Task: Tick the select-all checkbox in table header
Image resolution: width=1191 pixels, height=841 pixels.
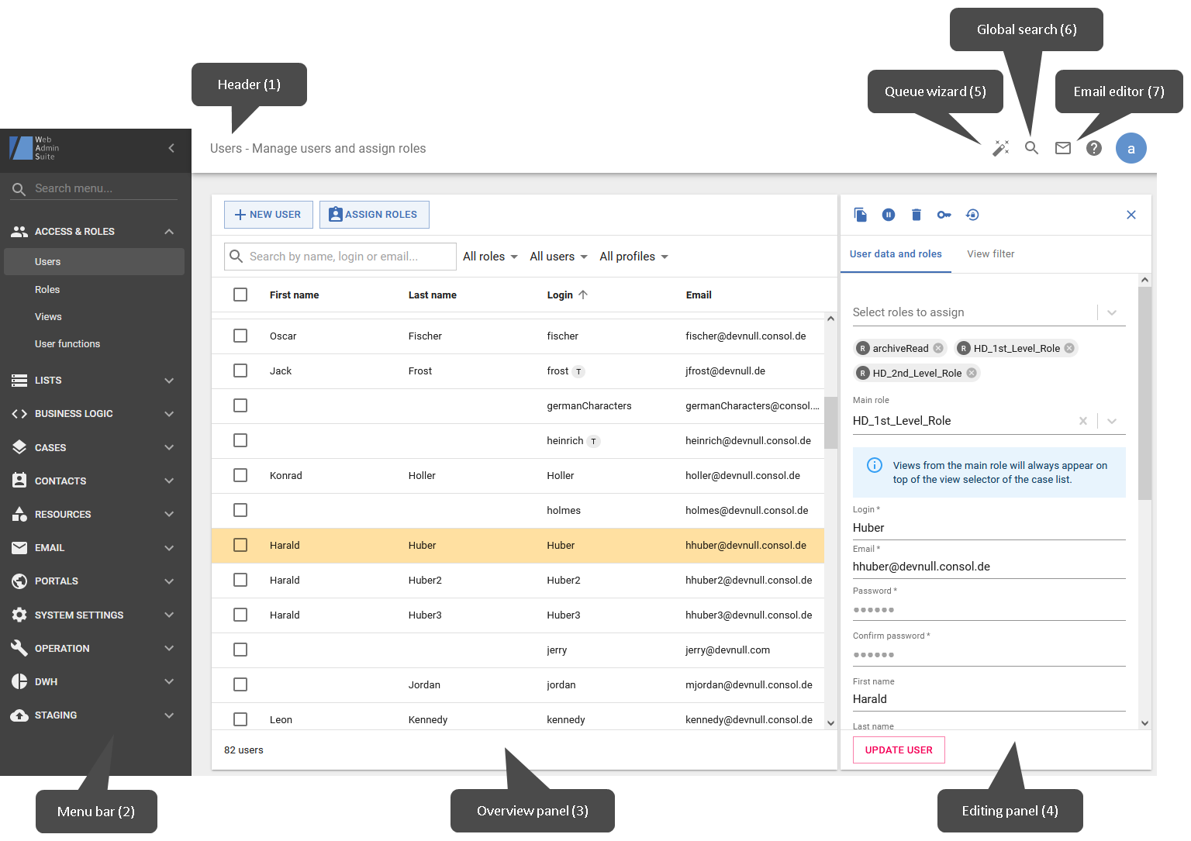Action: point(240,295)
